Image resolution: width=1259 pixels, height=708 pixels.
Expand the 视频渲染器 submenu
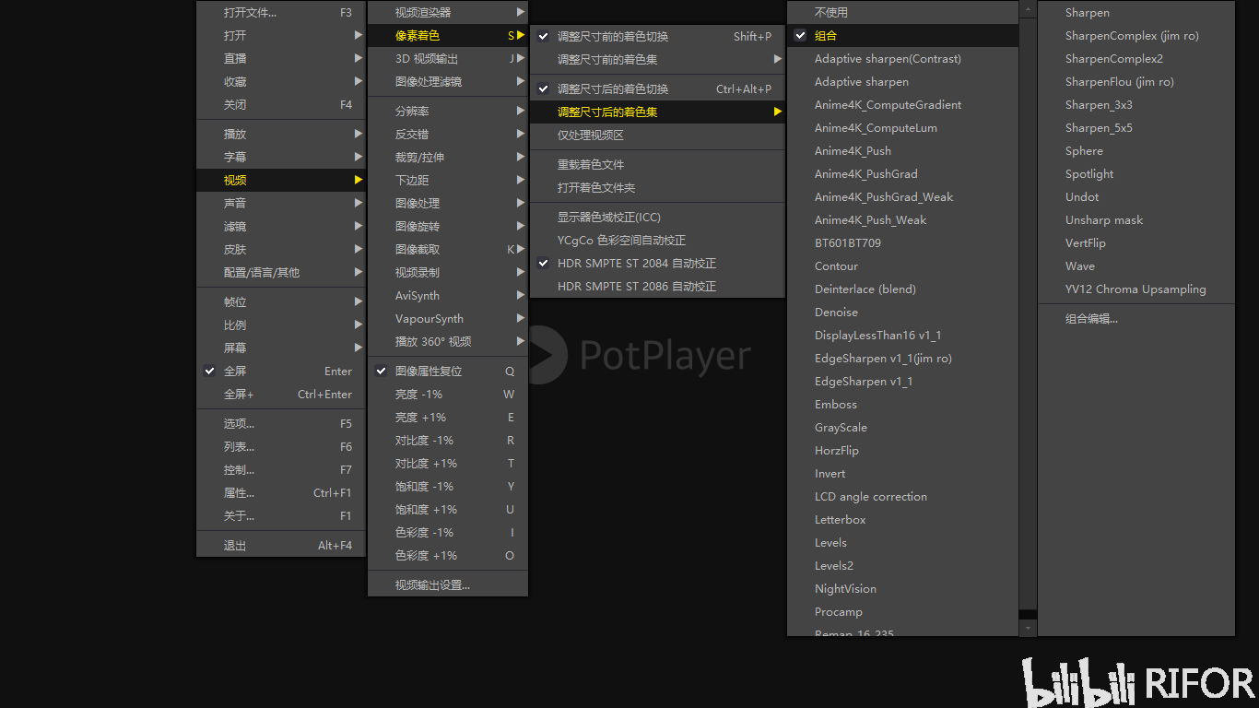coord(448,12)
